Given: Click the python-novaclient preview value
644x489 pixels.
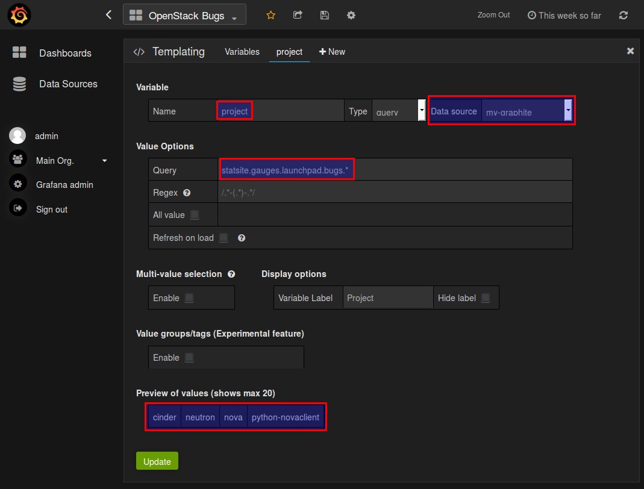Looking at the screenshot, I should pos(286,417).
